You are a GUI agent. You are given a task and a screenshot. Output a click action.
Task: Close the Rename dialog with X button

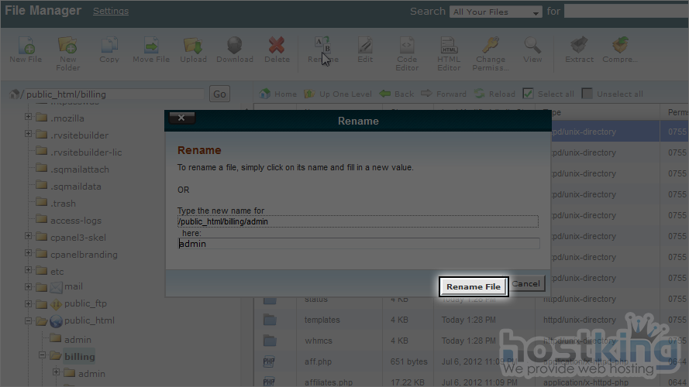coord(181,118)
